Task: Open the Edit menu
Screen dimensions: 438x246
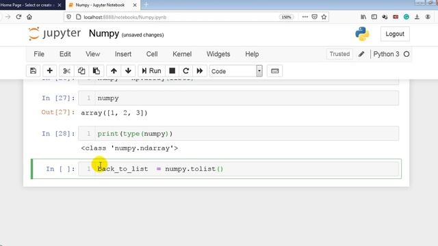Action: [x=65, y=54]
